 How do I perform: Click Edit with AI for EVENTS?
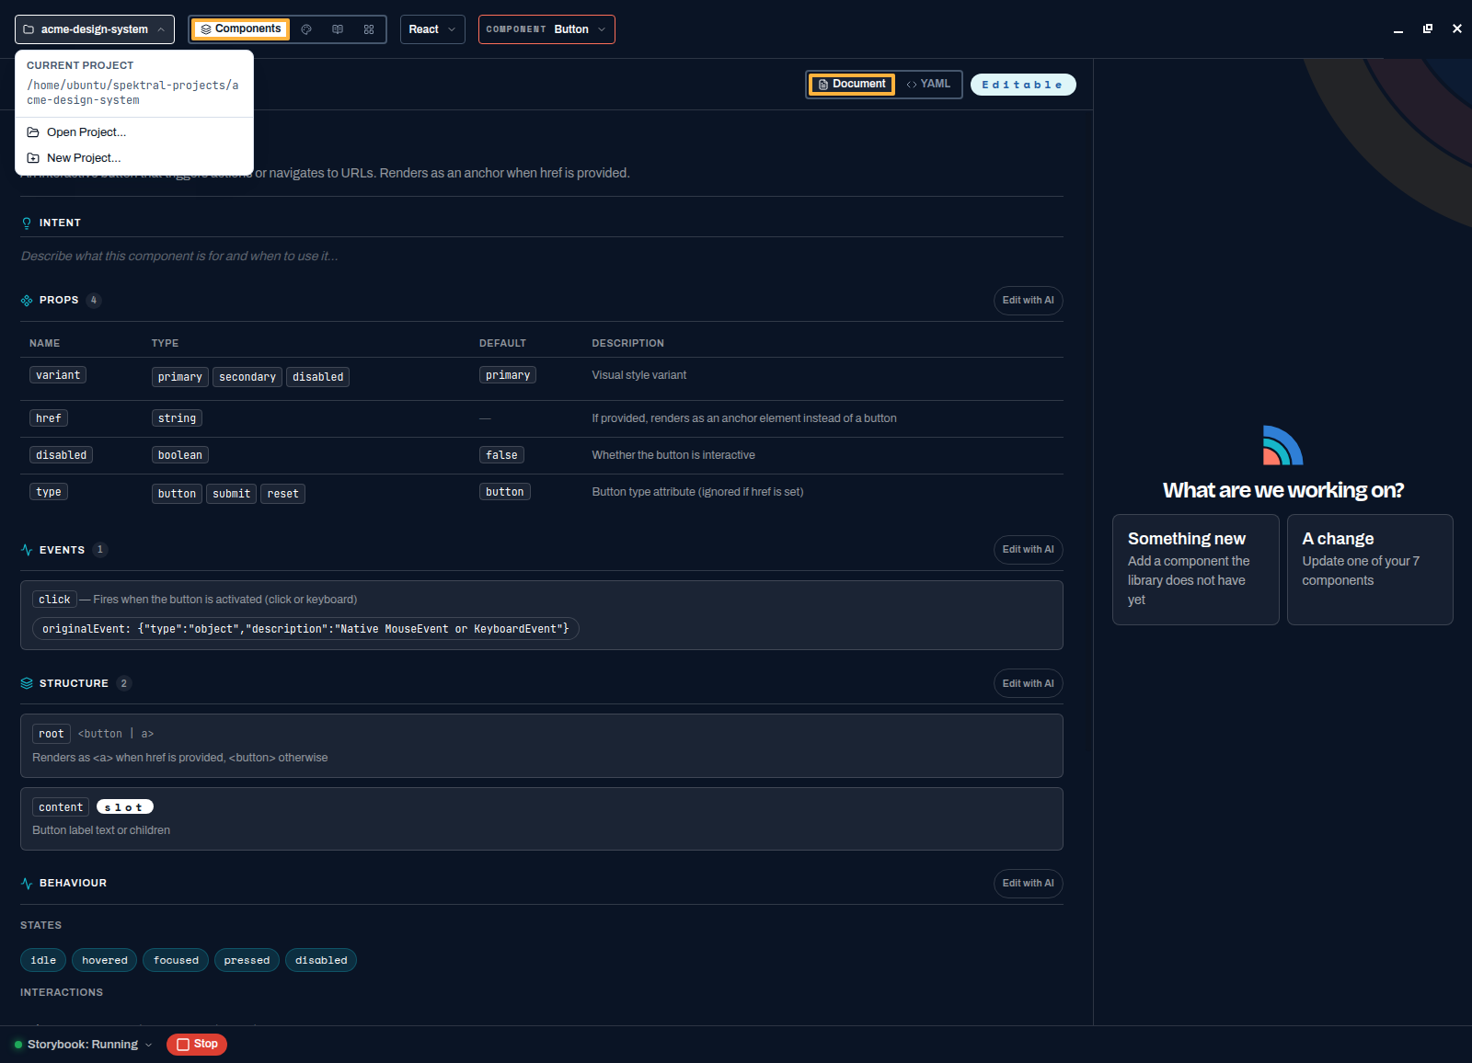click(x=1029, y=550)
